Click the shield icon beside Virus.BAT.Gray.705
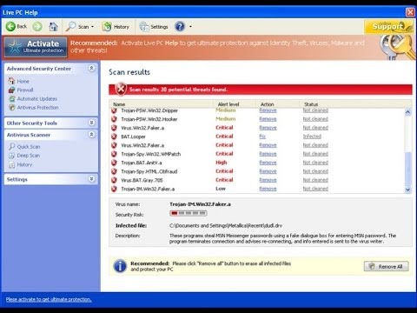 (x=114, y=180)
